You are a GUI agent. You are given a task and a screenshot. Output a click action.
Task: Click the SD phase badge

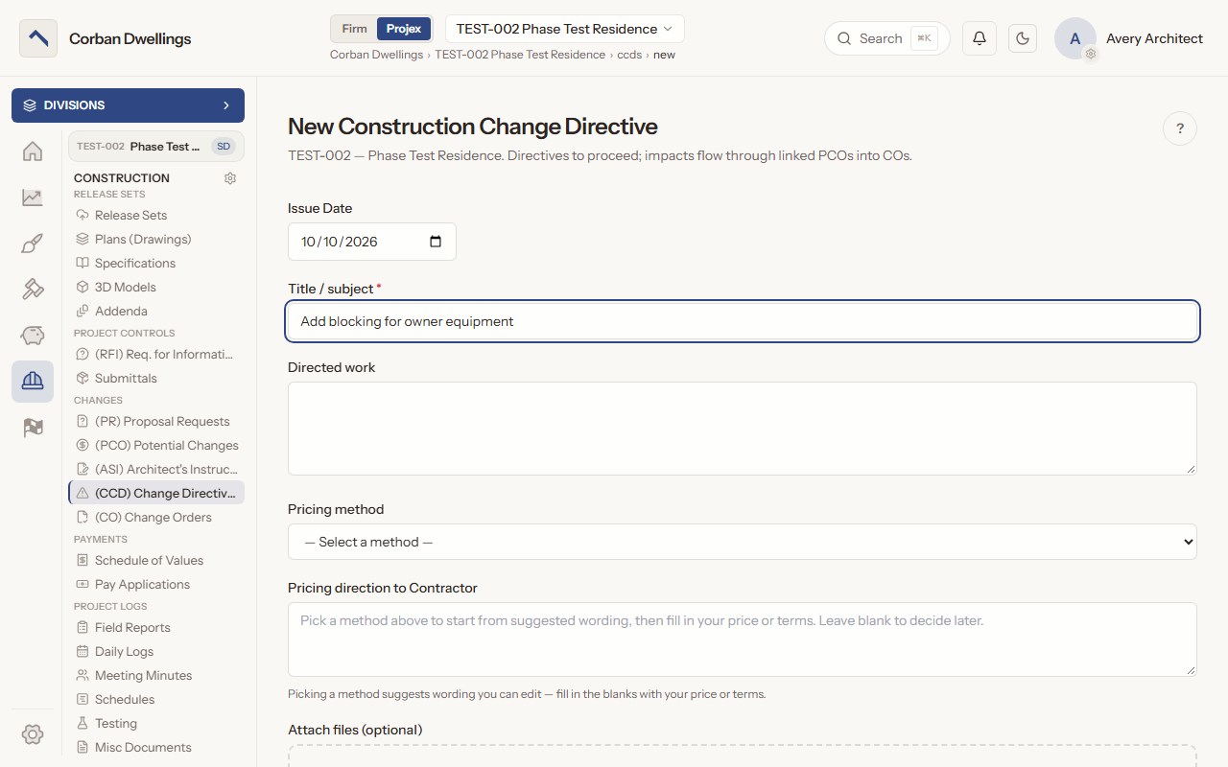click(224, 147)
